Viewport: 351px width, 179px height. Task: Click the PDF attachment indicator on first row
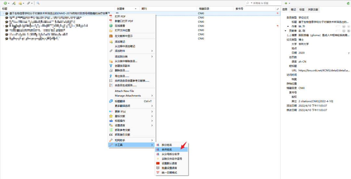[278, 13]
